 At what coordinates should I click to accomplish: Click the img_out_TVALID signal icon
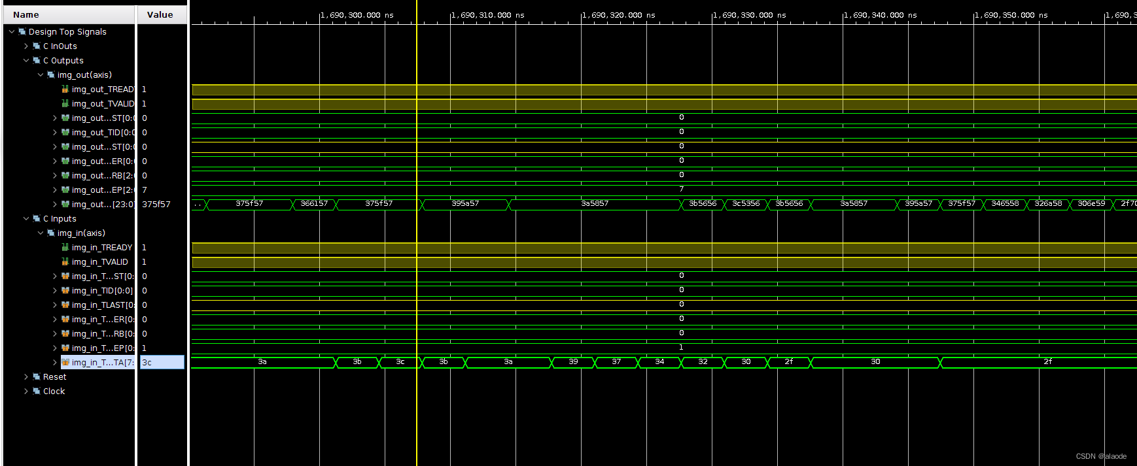coord(65,103)
